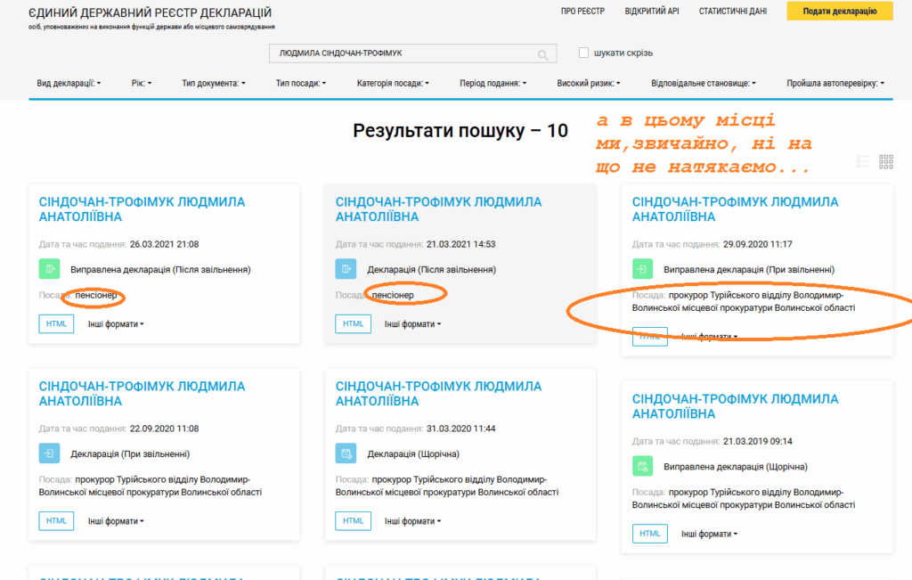Open 'Інші формати' on the 26.03.2021 card
912x580 pixels.
coord(116,324)
